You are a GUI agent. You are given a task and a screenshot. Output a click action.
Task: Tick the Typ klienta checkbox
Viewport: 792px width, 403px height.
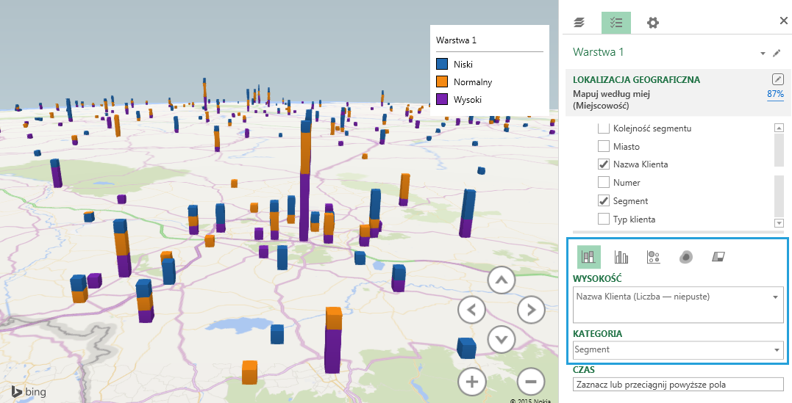click(x=604, y=219)
